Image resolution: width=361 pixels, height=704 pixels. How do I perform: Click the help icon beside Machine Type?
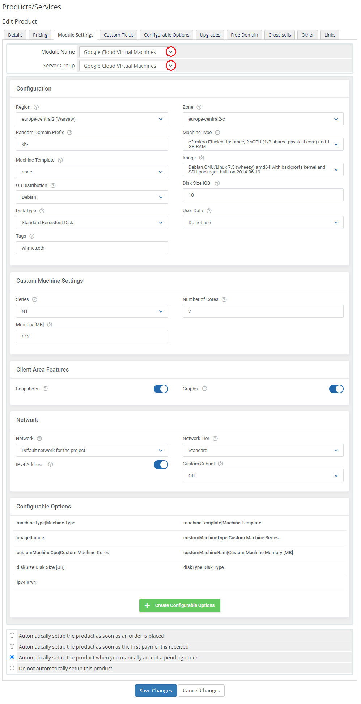point(217,133)
